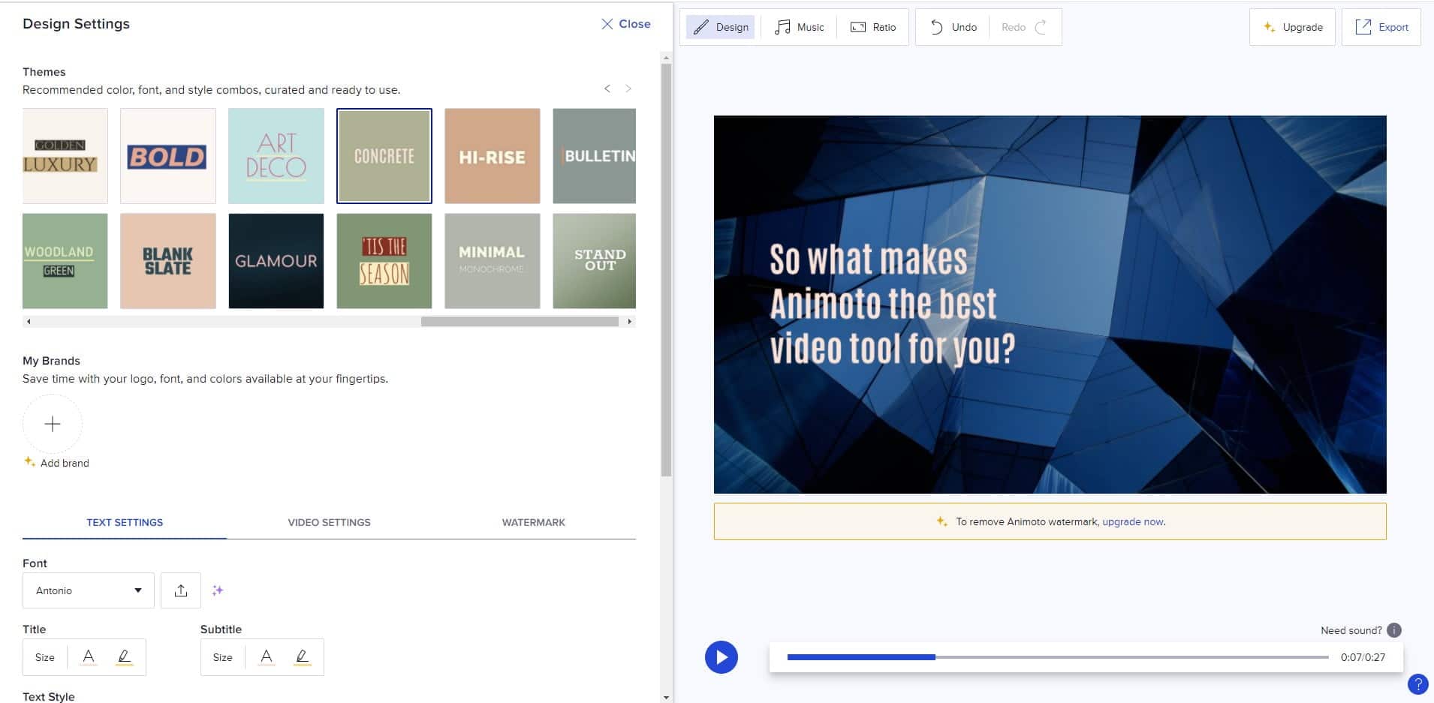The width and height of the screenshot is (1434, 703).
Task: Show next themes with right chevron
Action: (x=628, y=89)
